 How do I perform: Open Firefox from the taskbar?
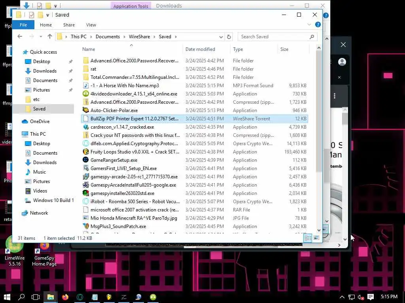[x=65, y=297]
